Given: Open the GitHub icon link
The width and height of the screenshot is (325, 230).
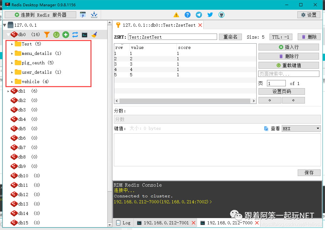Looking at the screenshot, I should (221, 15).
